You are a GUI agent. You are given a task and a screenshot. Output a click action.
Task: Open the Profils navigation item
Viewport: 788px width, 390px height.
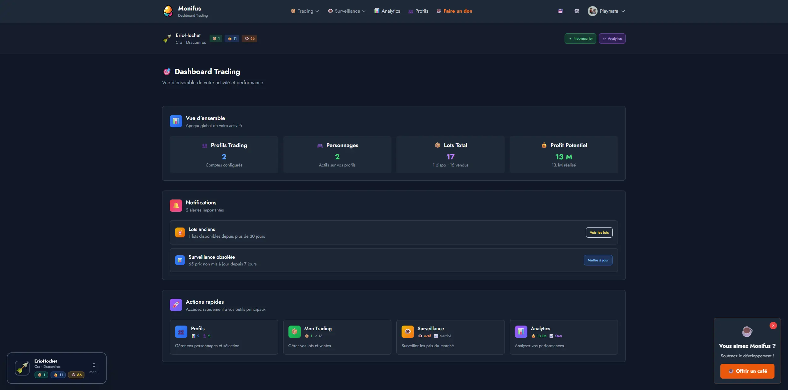(418, 11)
